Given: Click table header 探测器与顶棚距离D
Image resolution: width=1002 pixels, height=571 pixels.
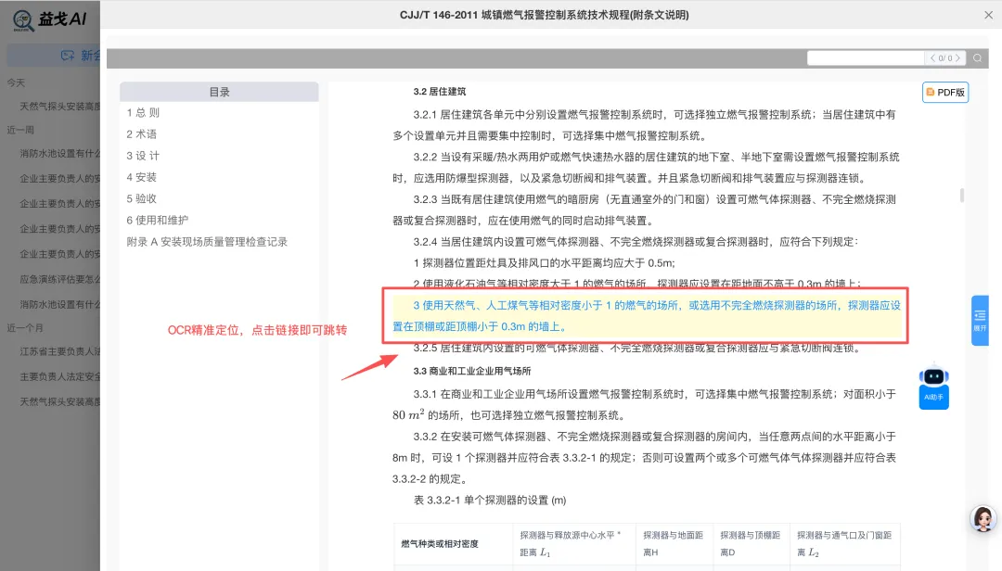Looking at the screenshot, I should point(751,543).
